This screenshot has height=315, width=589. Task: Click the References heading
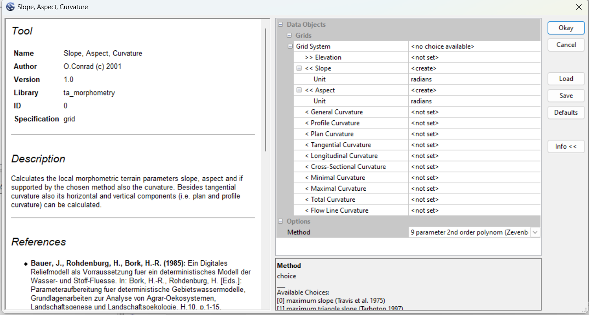tap(39, 242)
